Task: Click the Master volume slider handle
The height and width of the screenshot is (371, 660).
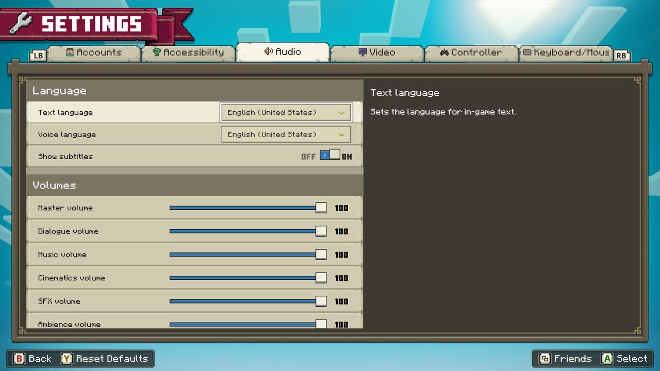Action: click(321, 208)
